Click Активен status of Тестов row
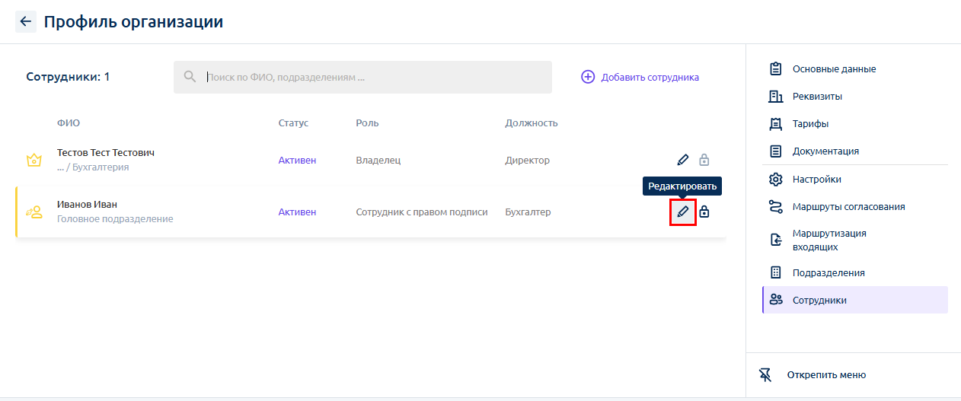This screenshot has width=961, height=401. pyautogui.click(x=297, y=161)
